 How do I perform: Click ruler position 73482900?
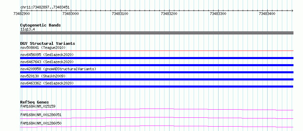tap(22, 14)
